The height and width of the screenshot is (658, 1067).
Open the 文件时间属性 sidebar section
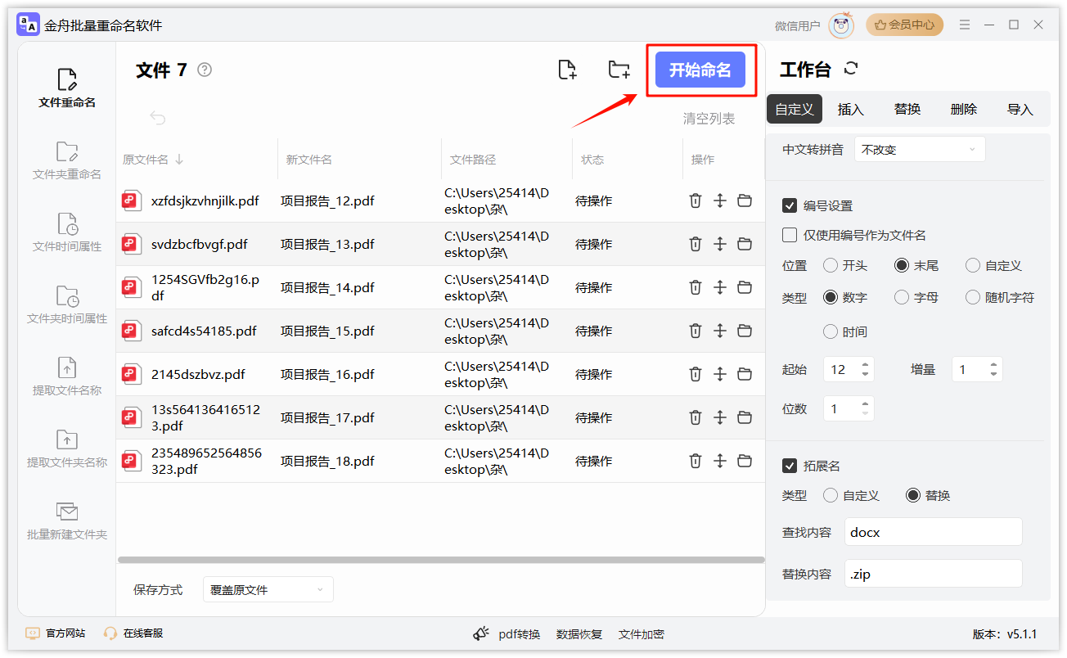pyautogui.click(x=67, y=232)
